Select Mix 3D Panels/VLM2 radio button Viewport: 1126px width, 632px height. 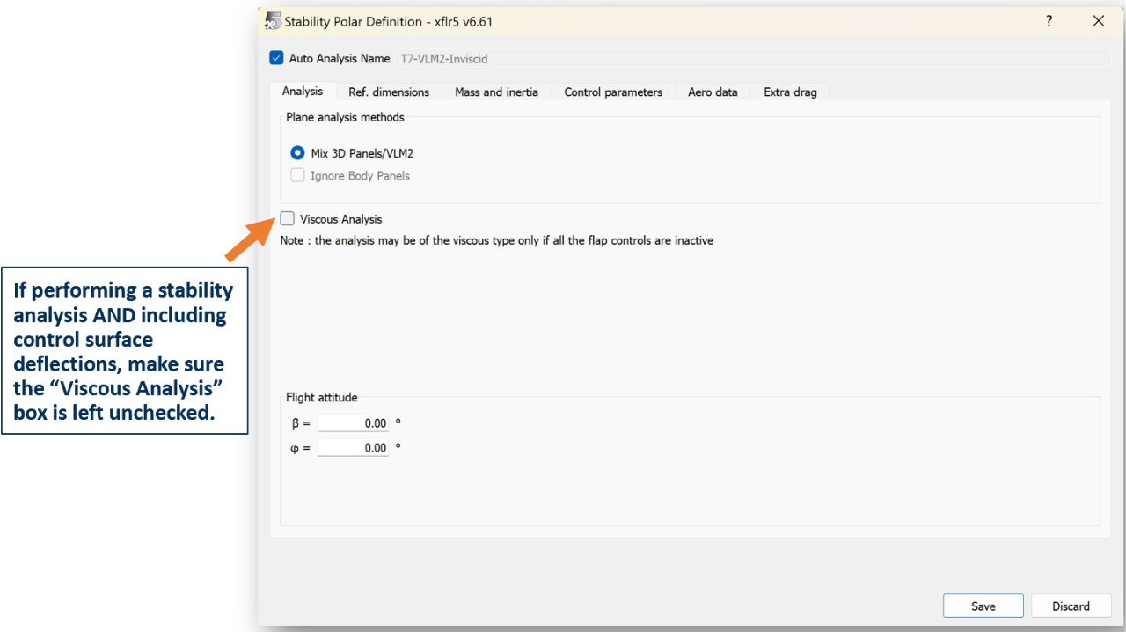point(298,153)
